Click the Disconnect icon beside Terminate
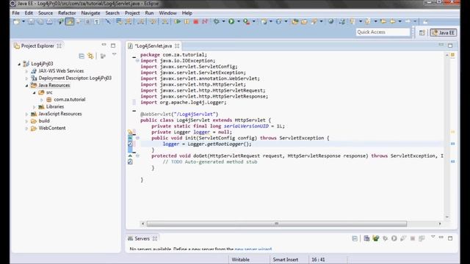The image size is (470, 264). (x=205, y=21)
